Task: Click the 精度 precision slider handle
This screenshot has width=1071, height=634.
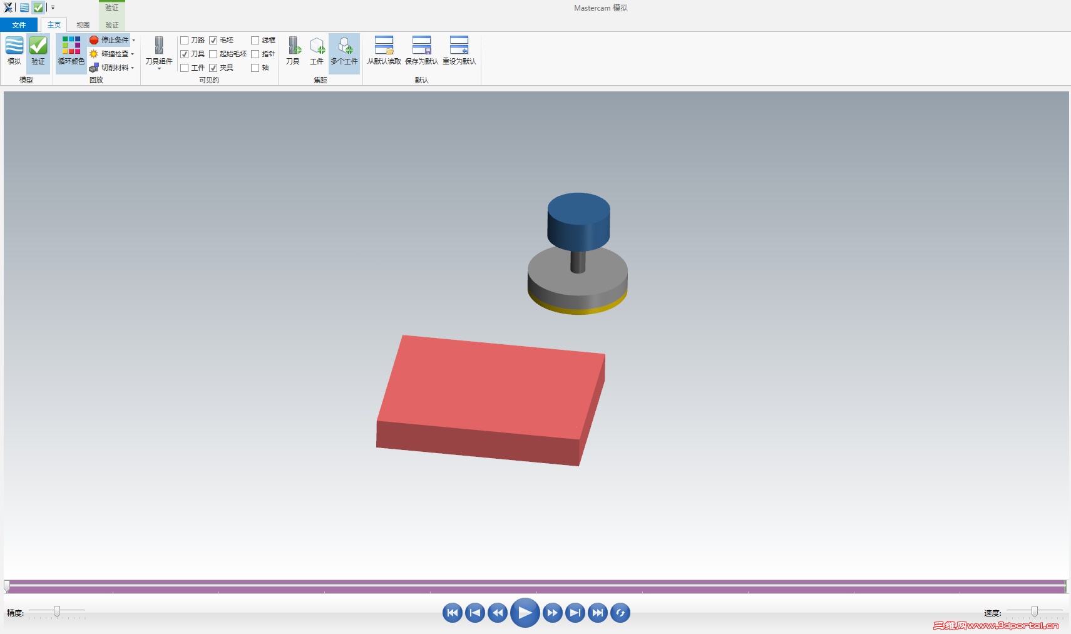Action: [57, 611]
